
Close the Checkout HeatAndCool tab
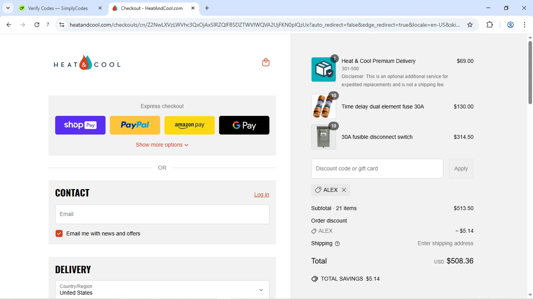pos(193,8)
